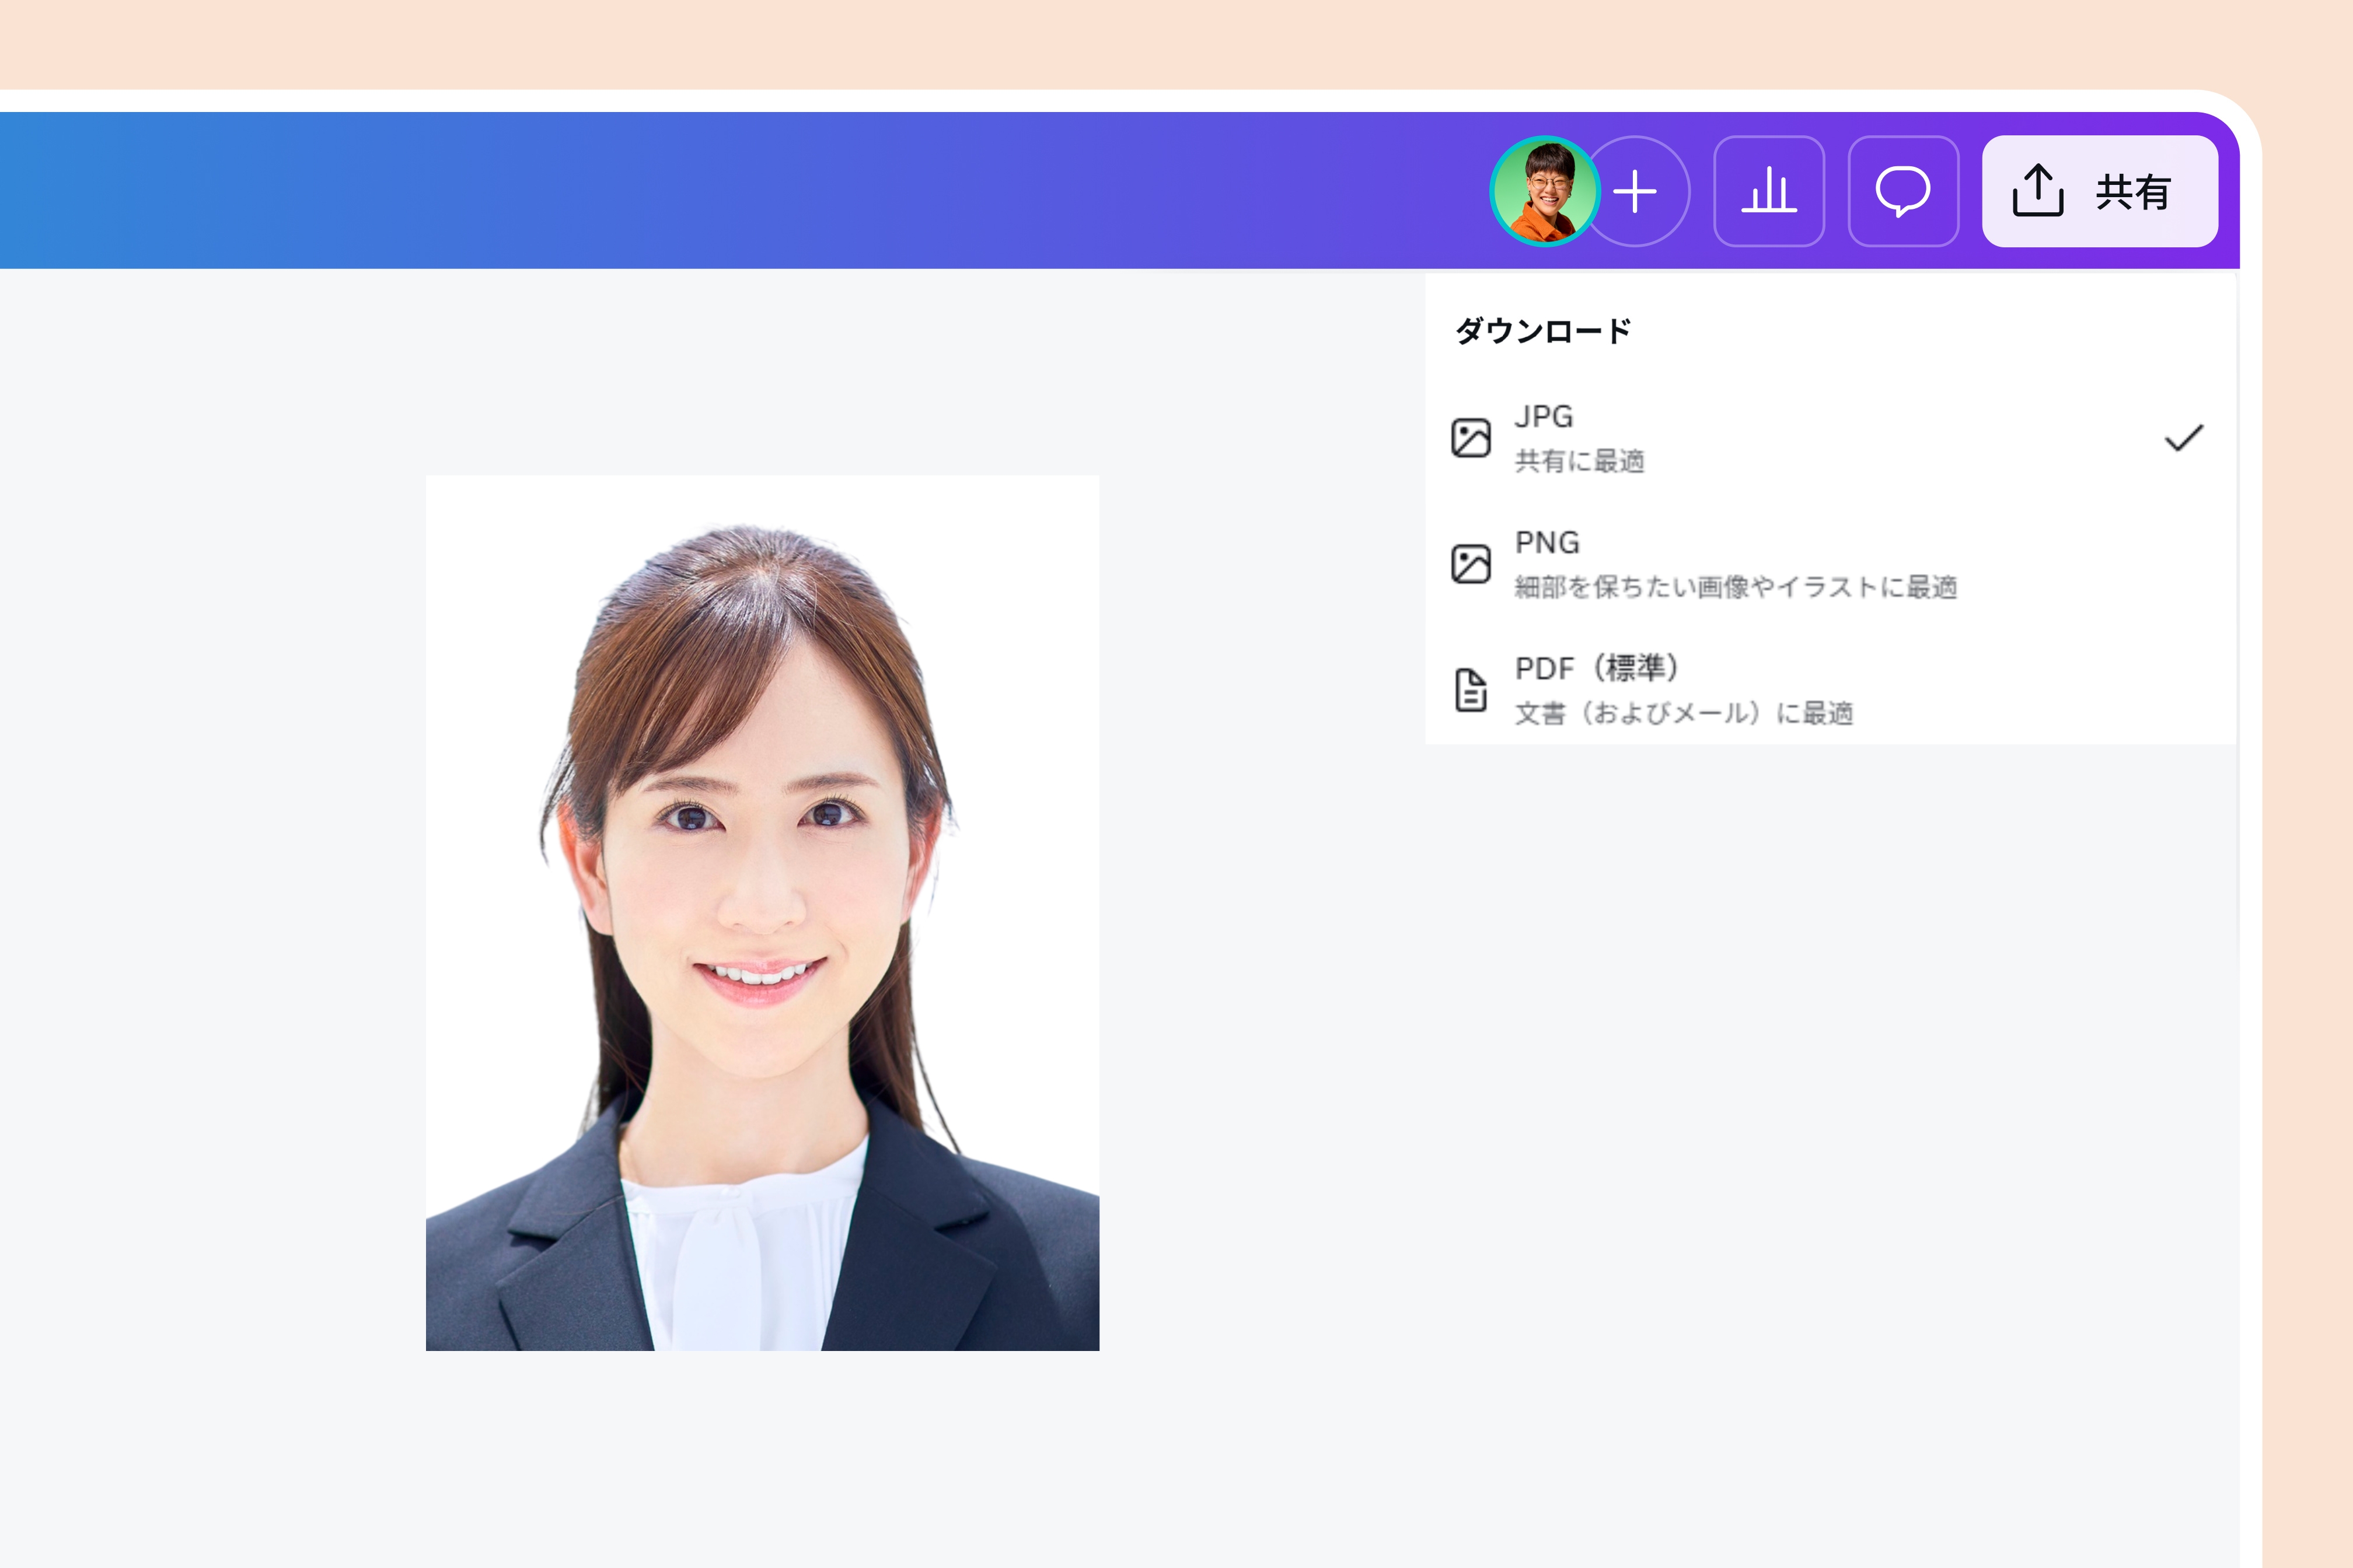
Task: Open the analytics bar chart
Action: click(x=1769, y=191)
